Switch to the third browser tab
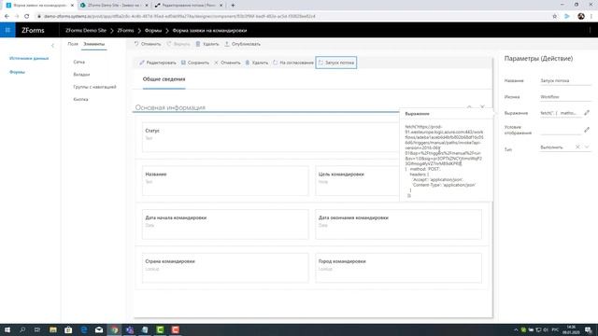598x336 pixels. [x=189, y=6]
